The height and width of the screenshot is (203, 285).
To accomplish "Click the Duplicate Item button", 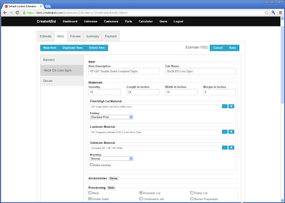I will tap(73, 48).
